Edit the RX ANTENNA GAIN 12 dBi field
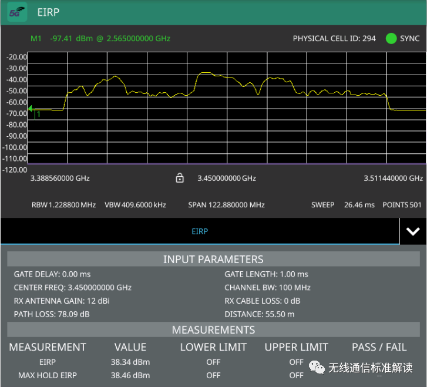Screen dimensions: 427x387 pyautogui.click(x=62, y=301)
